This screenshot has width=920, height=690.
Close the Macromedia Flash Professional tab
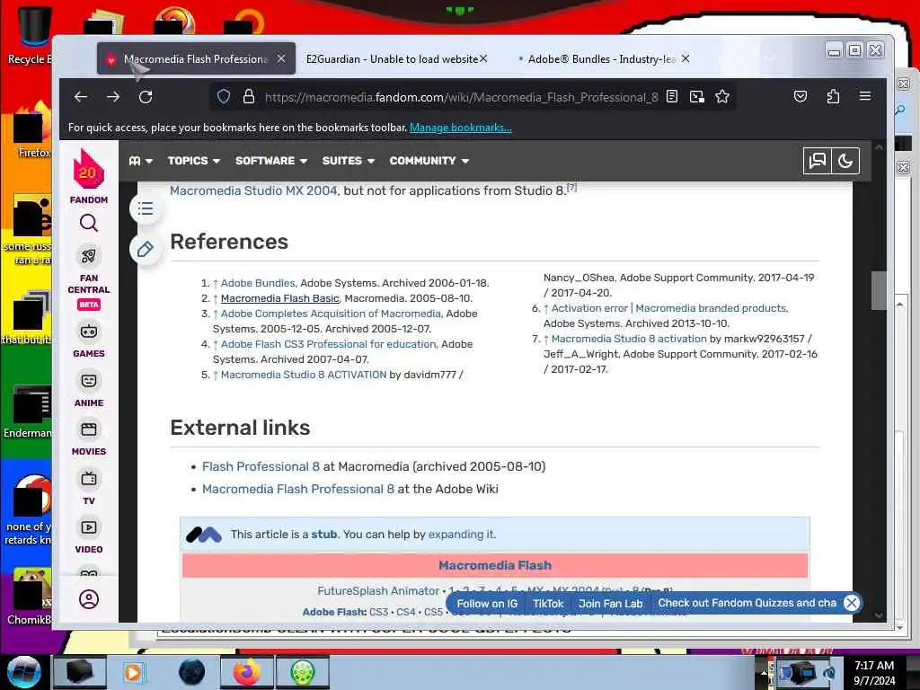(281, 58)
